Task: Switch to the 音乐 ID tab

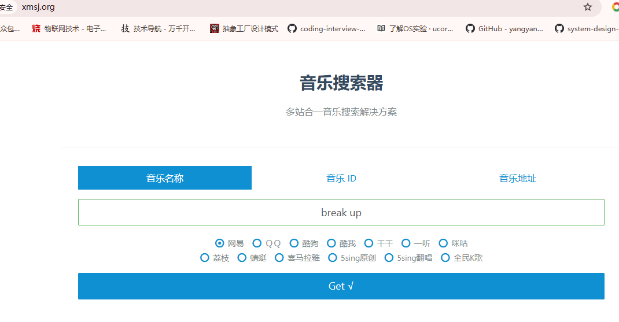Action: (341, 178)
